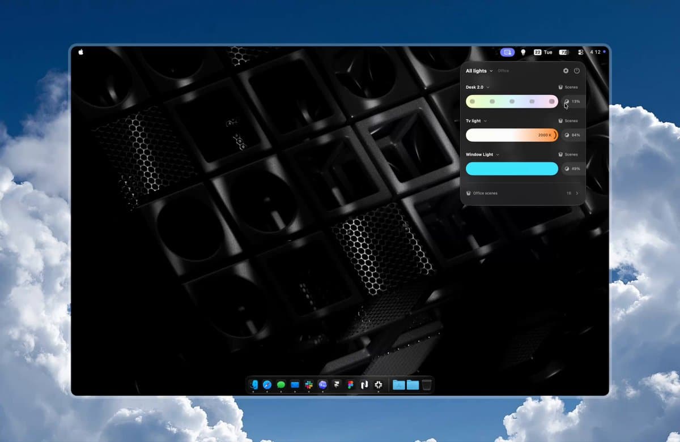Screen dimensions: 680x442
Task: Open the Apple menu
Action: click(80, 52)
